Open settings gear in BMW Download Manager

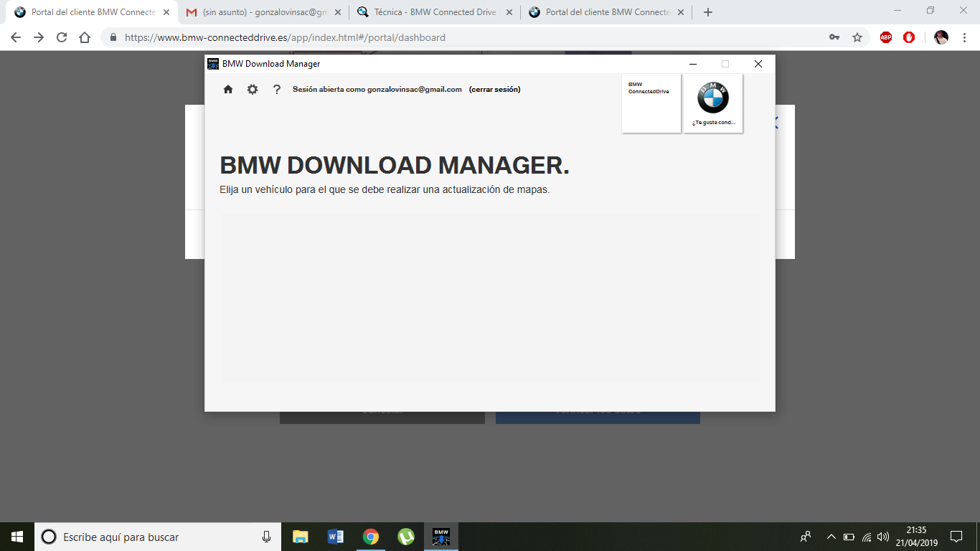point(253,89)
